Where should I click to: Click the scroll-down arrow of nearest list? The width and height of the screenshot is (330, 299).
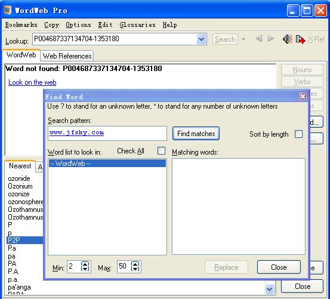pos(269,289)
